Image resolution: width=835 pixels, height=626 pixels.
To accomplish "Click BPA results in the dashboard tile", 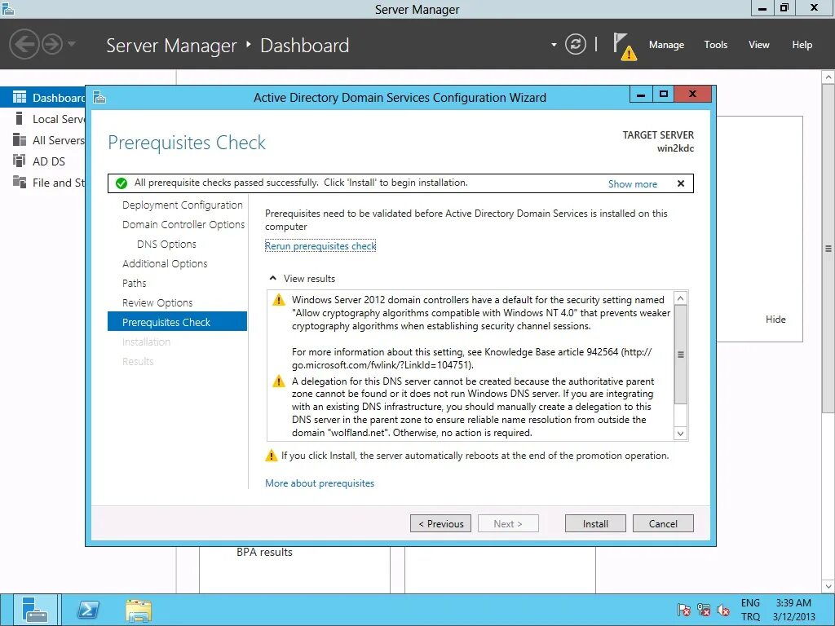I will coord(264,553).
